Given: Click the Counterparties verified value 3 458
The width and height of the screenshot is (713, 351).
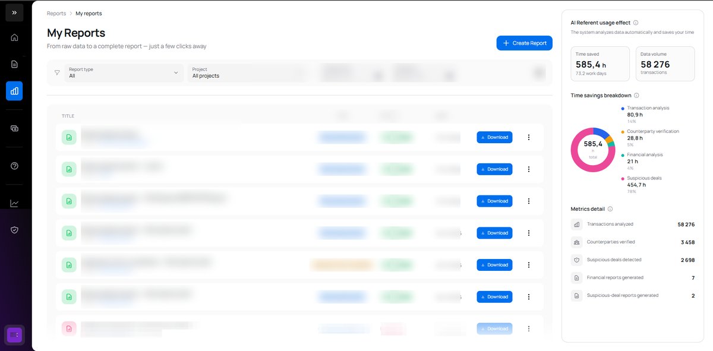Looking at the screenshot, I should (687, 242).
